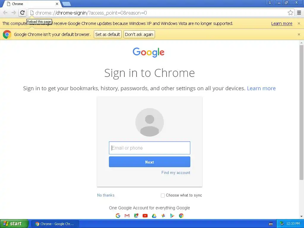Click the address bar URL
This screenshot has height=228, width=304.
91,13
